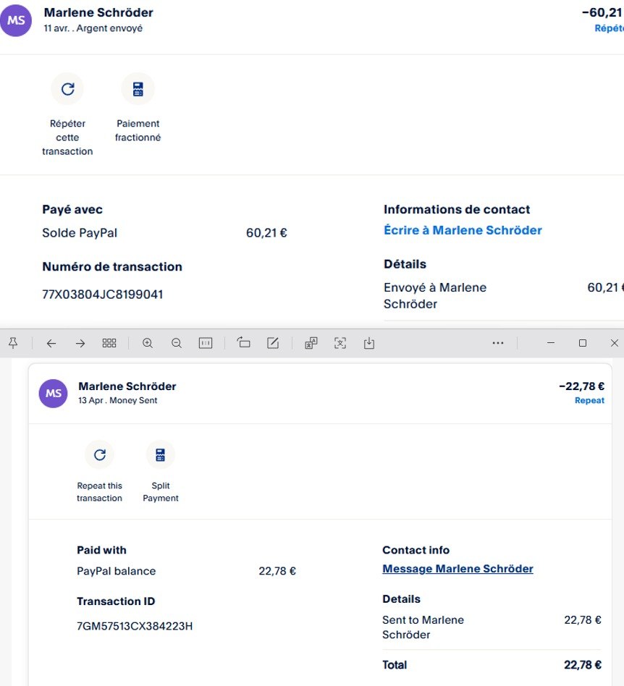This screenshot has height=686, width=624.
Task: Open the 'Message Marlene Schröder' link
Action: point(458,569)
